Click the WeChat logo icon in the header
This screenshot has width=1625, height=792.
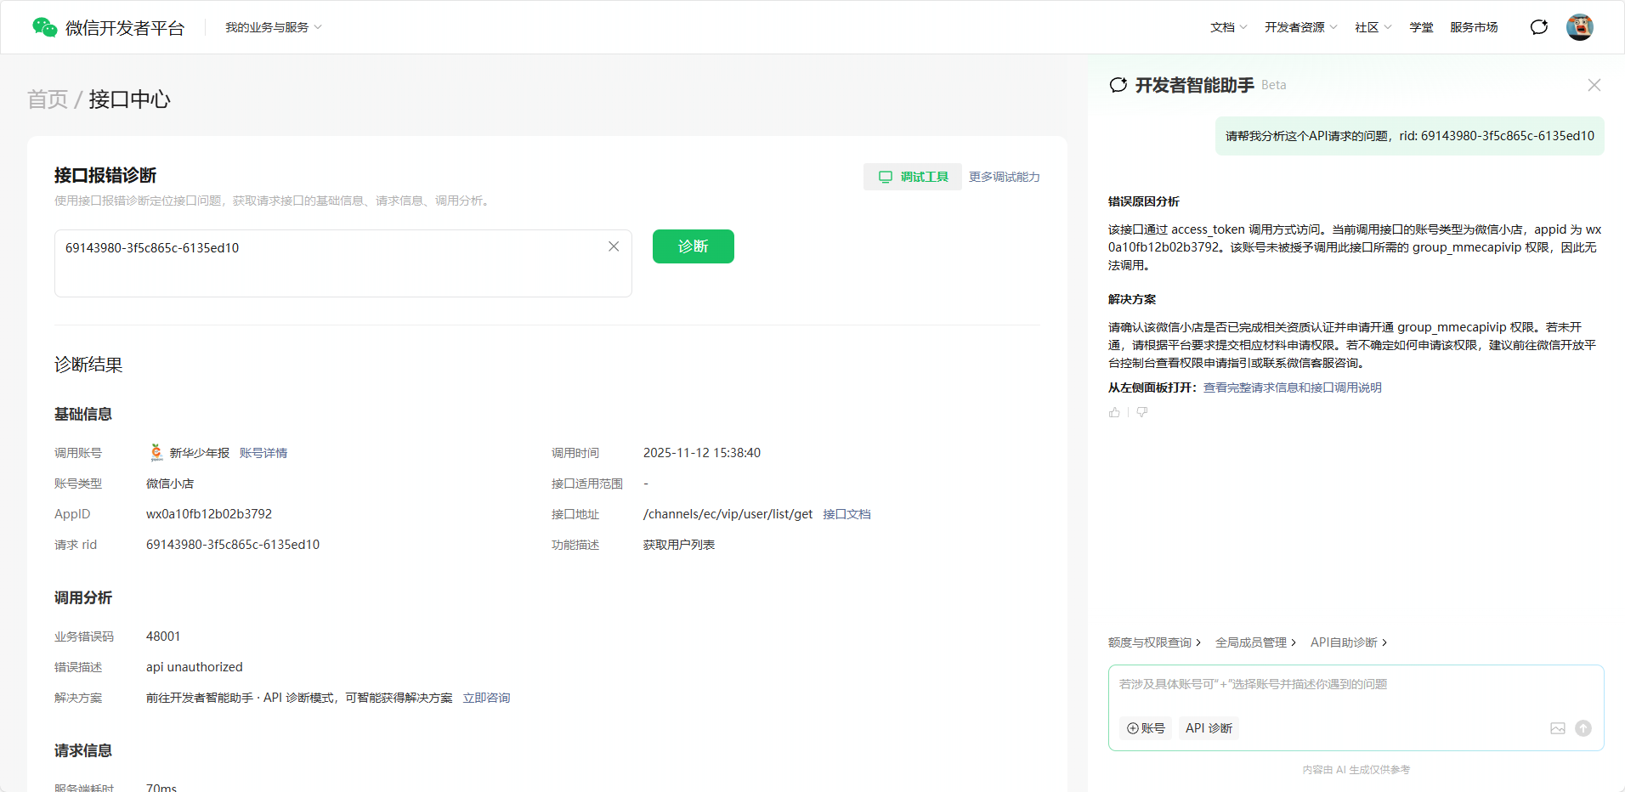click(x=44, y=27)
